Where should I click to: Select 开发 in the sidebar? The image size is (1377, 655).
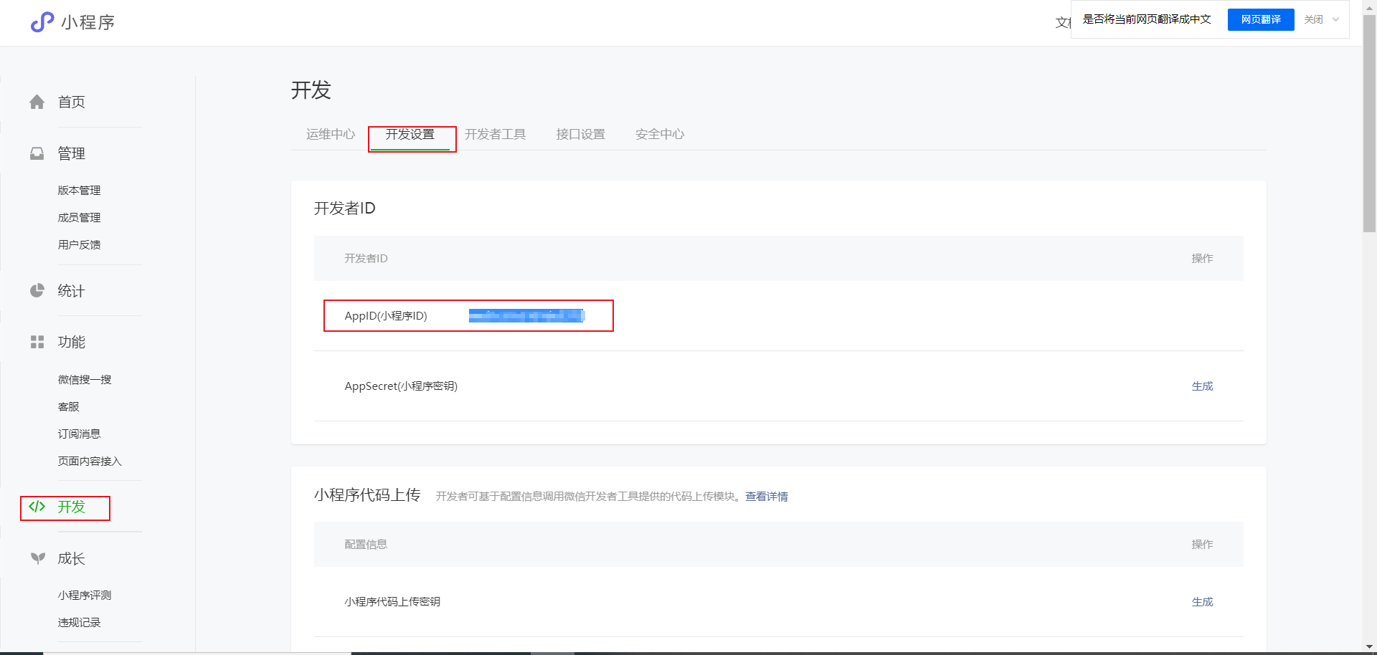(72, 507)
